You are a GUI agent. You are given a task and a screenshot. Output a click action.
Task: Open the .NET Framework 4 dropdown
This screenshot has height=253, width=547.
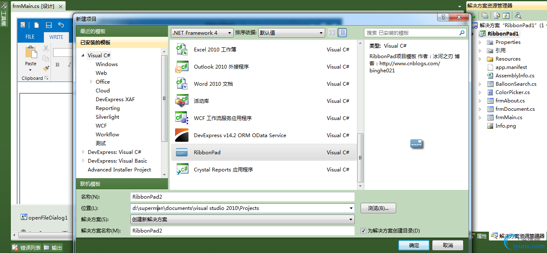tap(202, 33)
